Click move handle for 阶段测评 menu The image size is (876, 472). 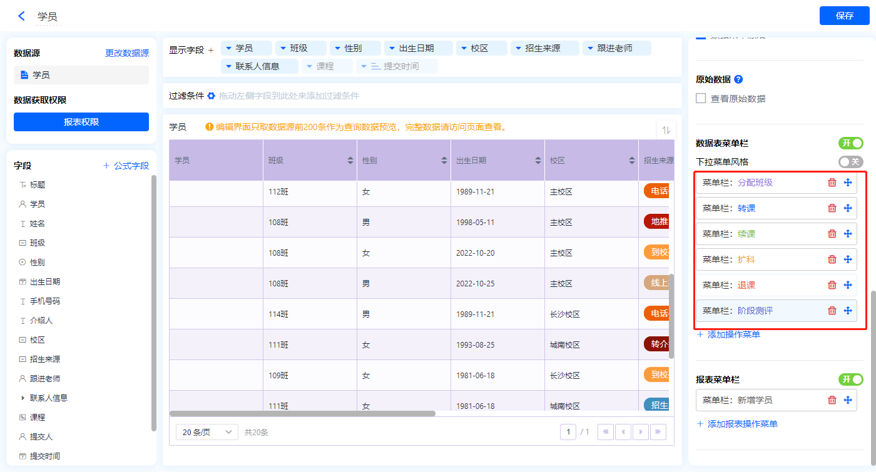click(x=848, y=311)
